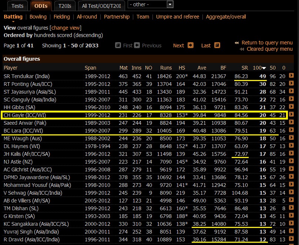Click Sehwag's strike rate value 104.68
Viewport: 299px width, 245px height.
[x=240, y=193]
